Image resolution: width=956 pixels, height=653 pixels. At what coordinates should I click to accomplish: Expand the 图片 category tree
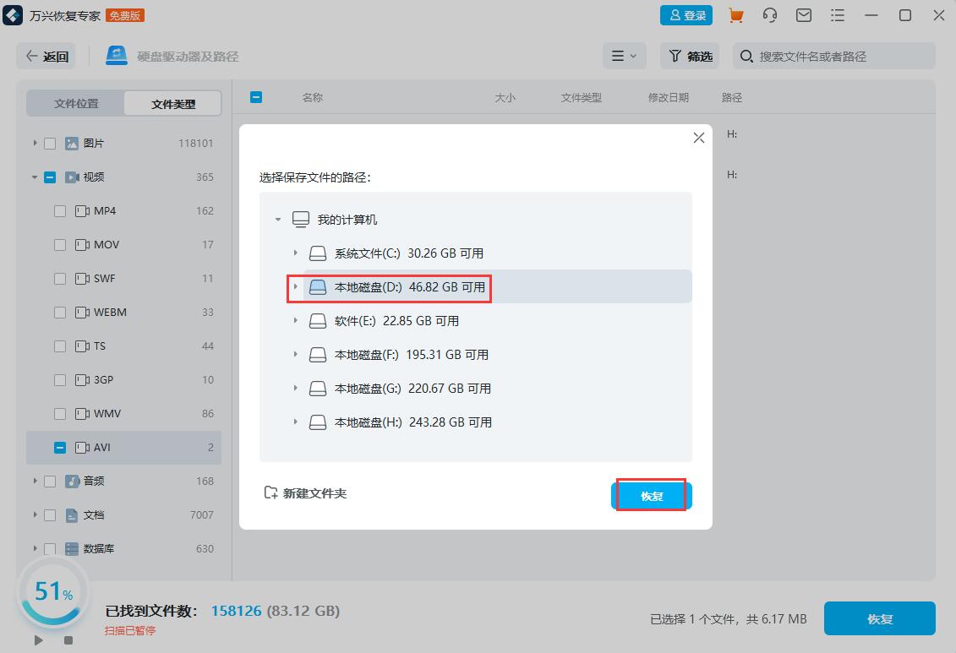35,143
